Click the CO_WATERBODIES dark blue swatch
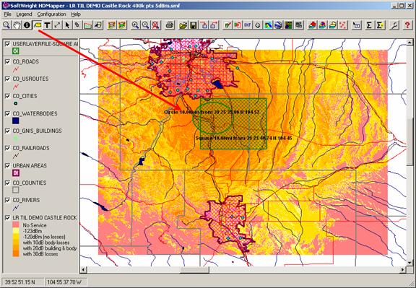 (x=16, y=121)
